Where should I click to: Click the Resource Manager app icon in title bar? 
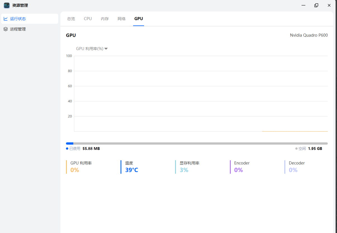click(7, 5)
